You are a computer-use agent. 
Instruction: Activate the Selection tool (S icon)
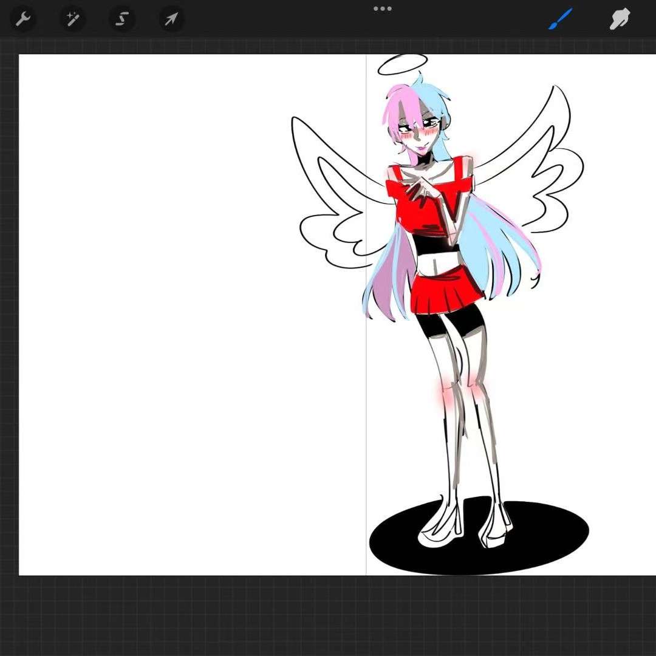click(x=121, y=19)
